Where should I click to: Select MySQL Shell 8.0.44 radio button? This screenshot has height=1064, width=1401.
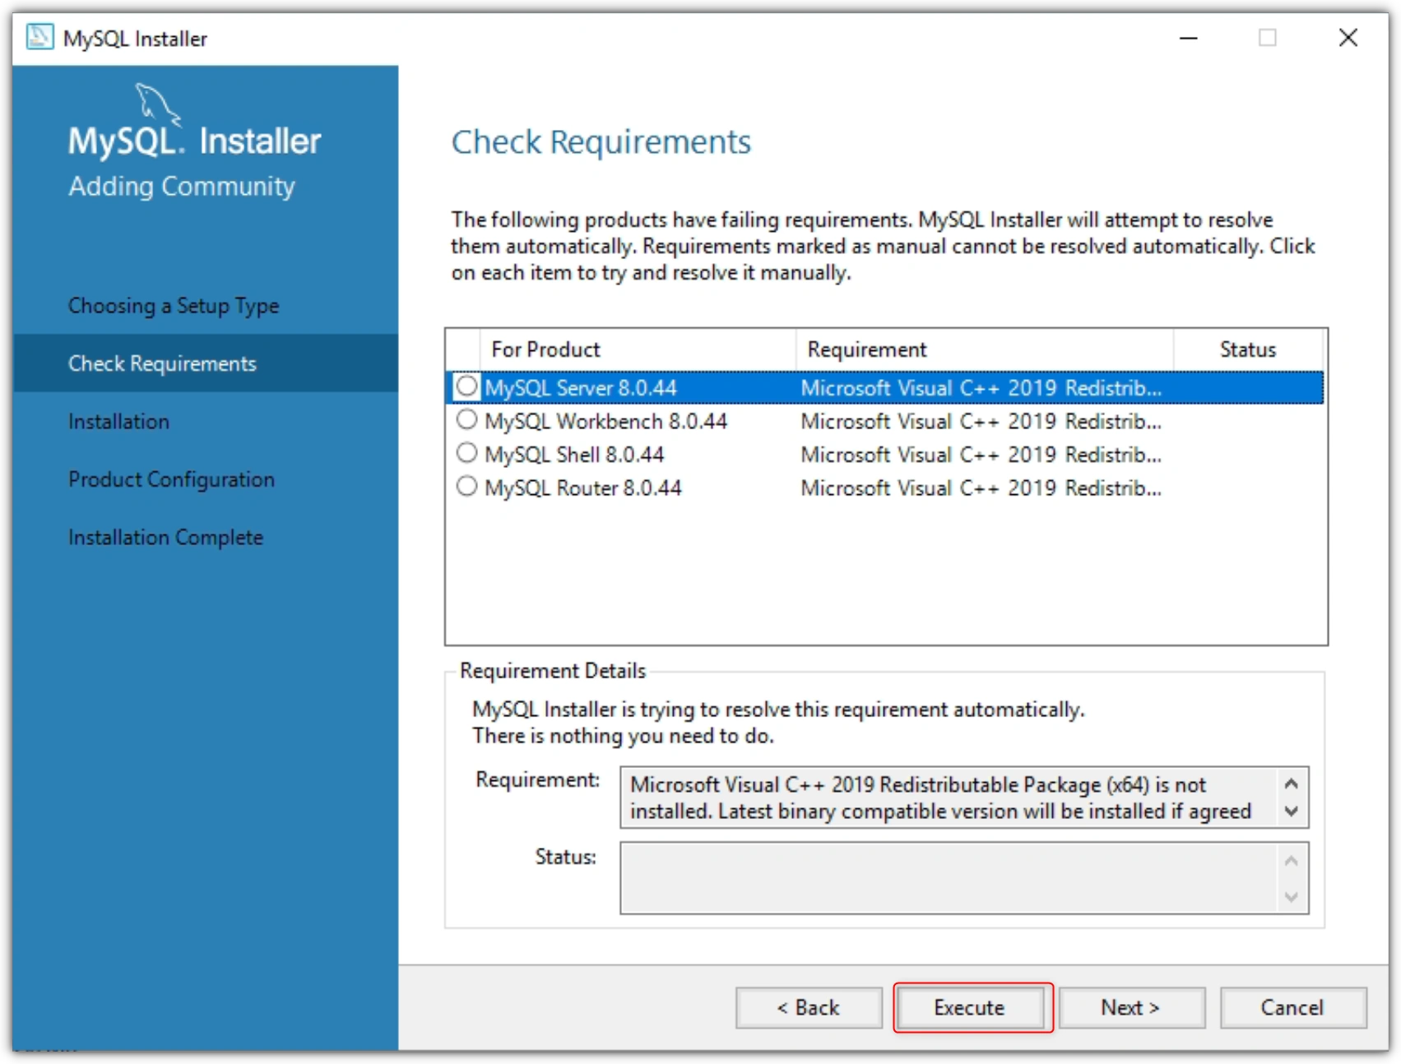(466, 453)
